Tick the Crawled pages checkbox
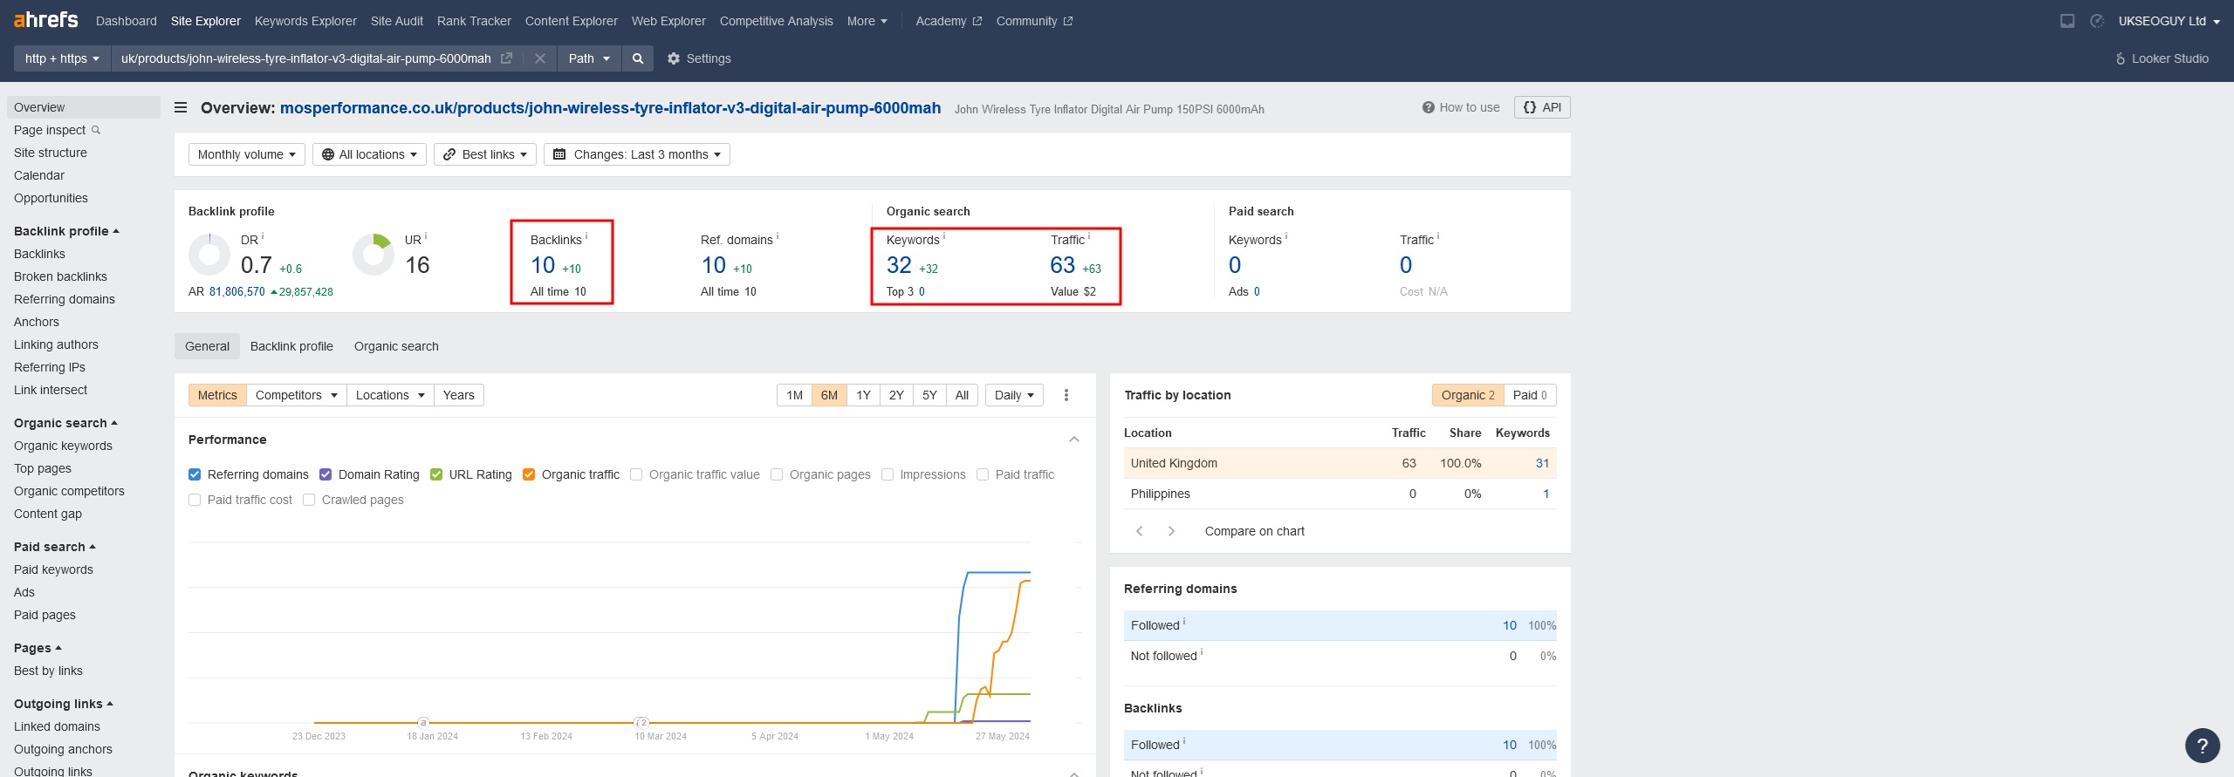 (309, 500)
